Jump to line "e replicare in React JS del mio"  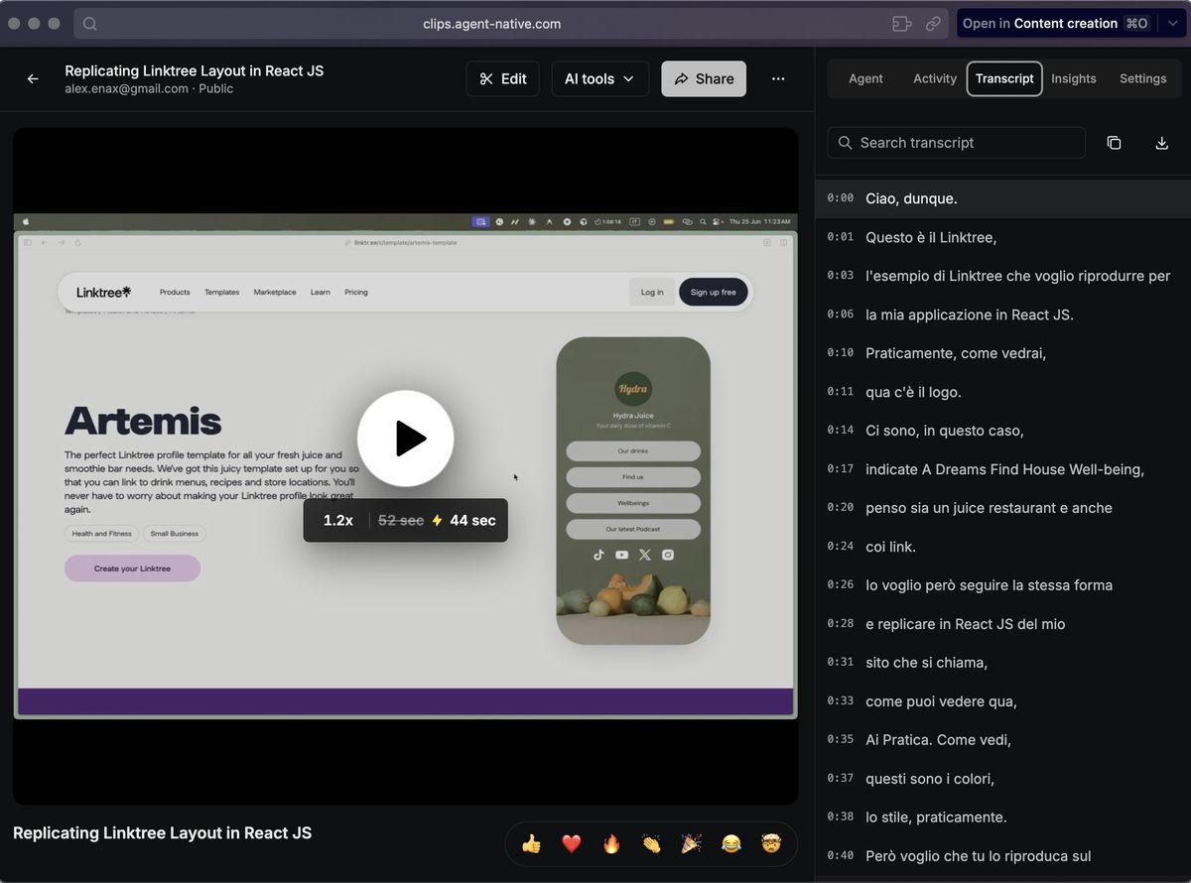pyautogui.click(x=1002, y=624)
